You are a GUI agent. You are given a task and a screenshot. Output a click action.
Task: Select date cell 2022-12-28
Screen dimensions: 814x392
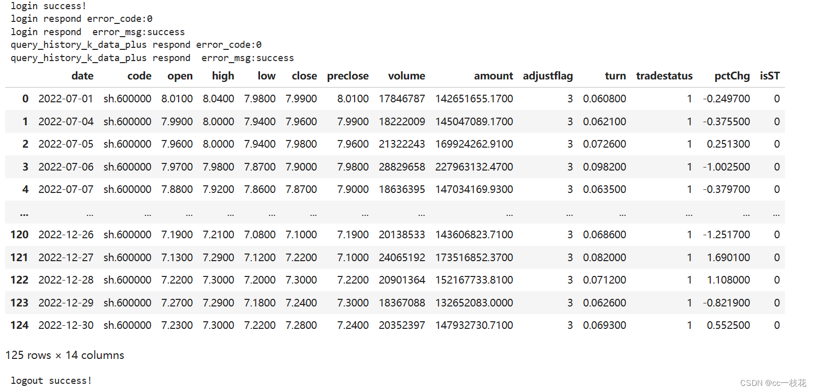[x=66, y=280]
